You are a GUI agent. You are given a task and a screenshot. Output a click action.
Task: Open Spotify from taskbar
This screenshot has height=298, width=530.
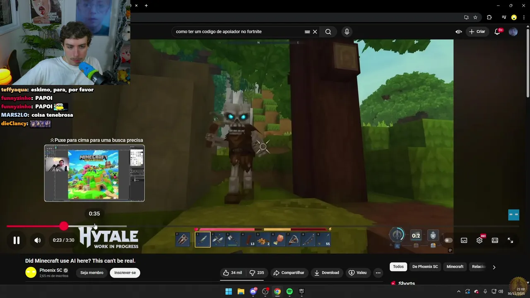(289, 291)
